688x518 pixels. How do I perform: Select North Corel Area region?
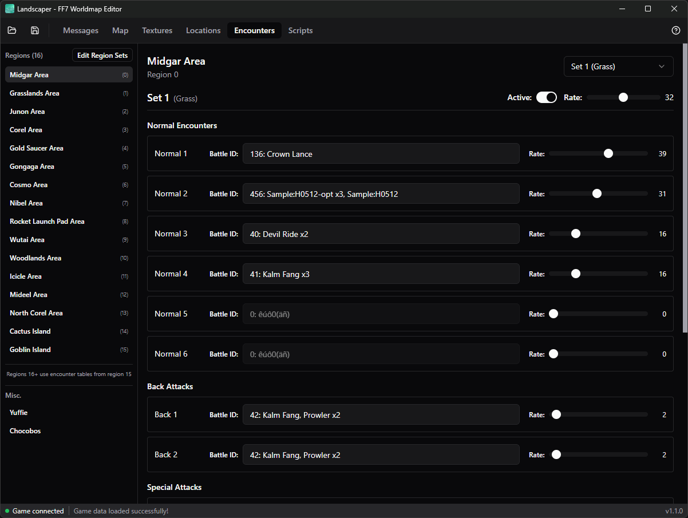pyautogui.click(x=69, y=313)
